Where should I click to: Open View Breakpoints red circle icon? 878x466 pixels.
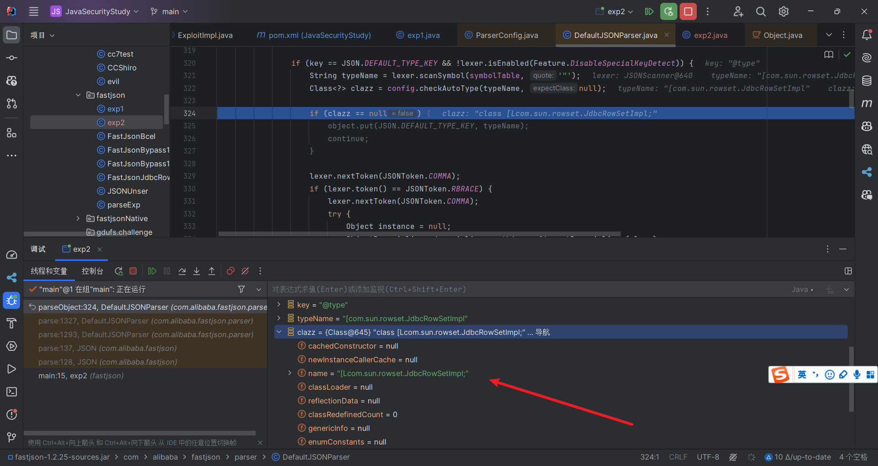(x=230, y=271)
